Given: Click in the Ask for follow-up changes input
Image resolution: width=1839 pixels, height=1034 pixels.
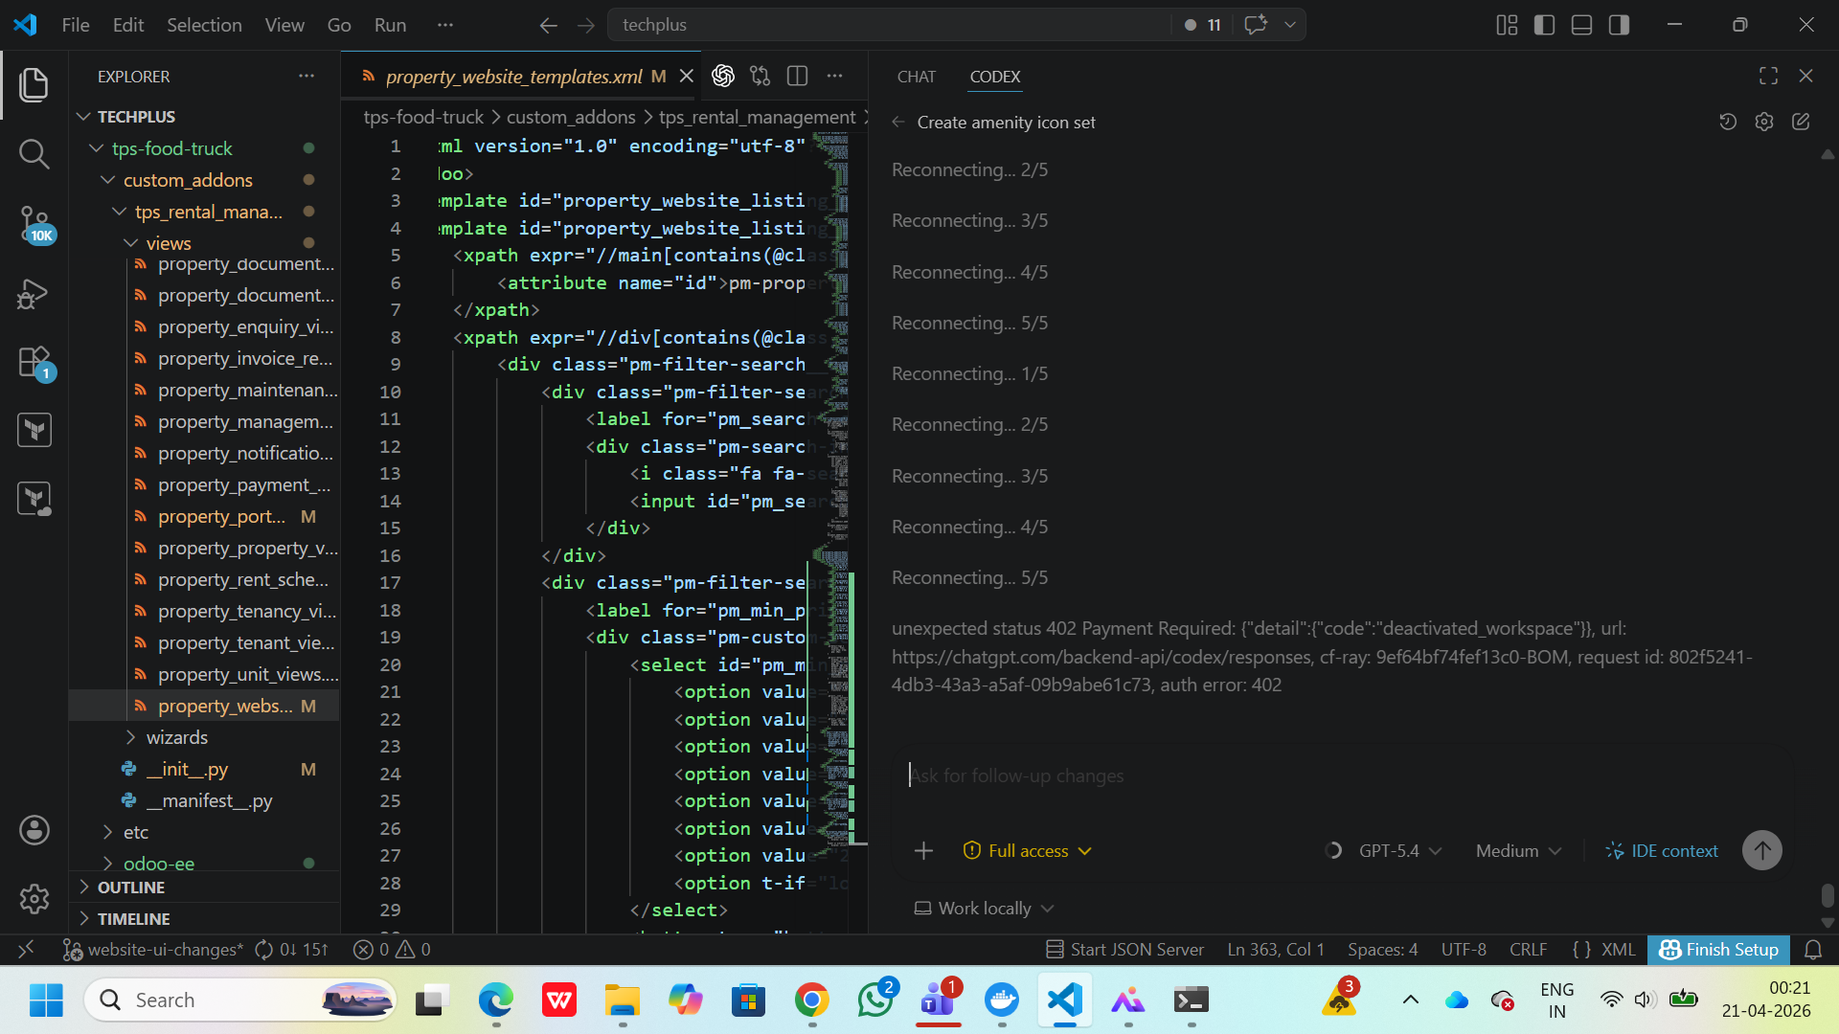Looking at the screenshot, I should [x=1341, y=775].
